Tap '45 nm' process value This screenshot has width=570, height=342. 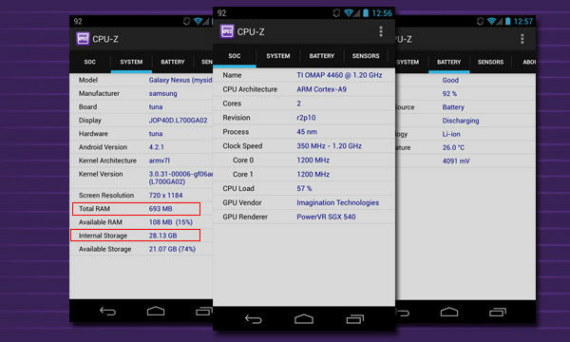point(307,132)
